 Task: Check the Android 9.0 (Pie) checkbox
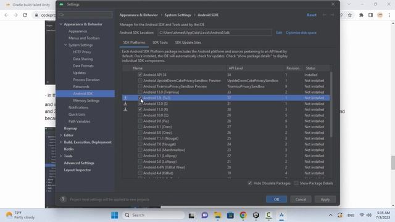click(140, 121)
